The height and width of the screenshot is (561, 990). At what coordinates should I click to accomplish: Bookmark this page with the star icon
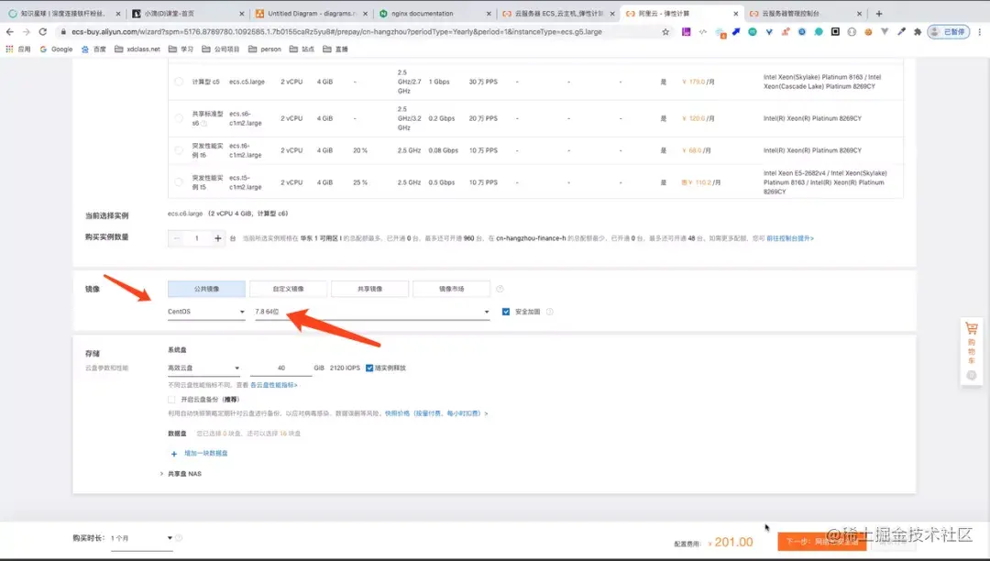[x=665, y=31]
